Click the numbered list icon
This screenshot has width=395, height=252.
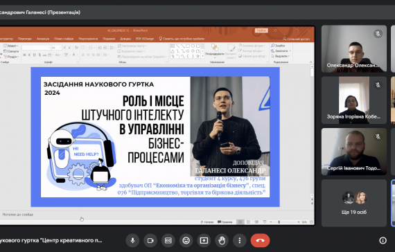91,48
